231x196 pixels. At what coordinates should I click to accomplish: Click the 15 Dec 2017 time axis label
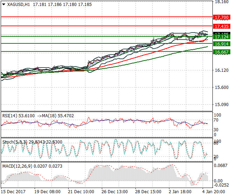pos(13,192)
